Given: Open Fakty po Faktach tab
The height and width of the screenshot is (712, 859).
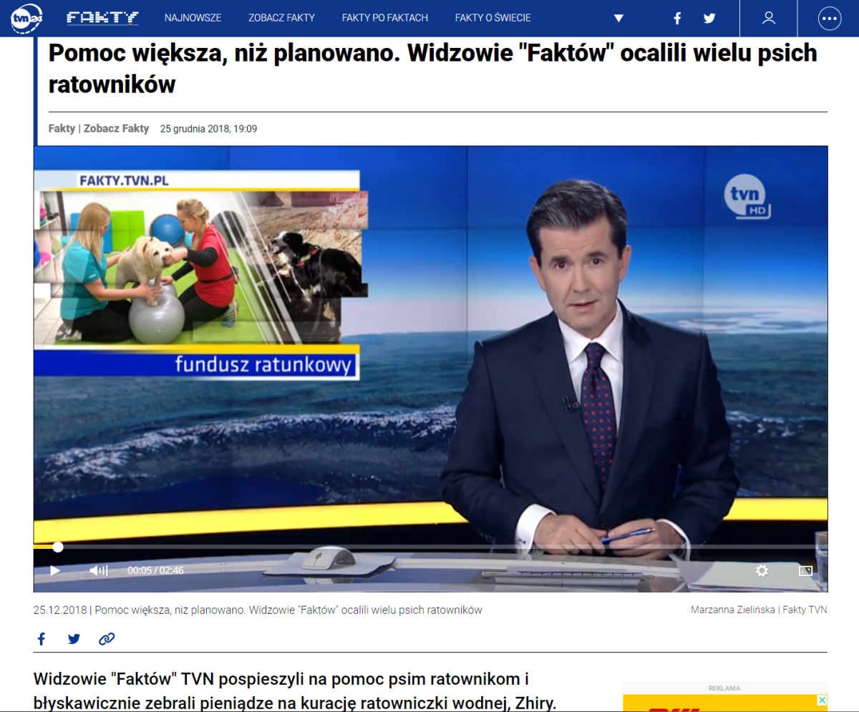Looking at the screenshot, I should coord(385,18).
